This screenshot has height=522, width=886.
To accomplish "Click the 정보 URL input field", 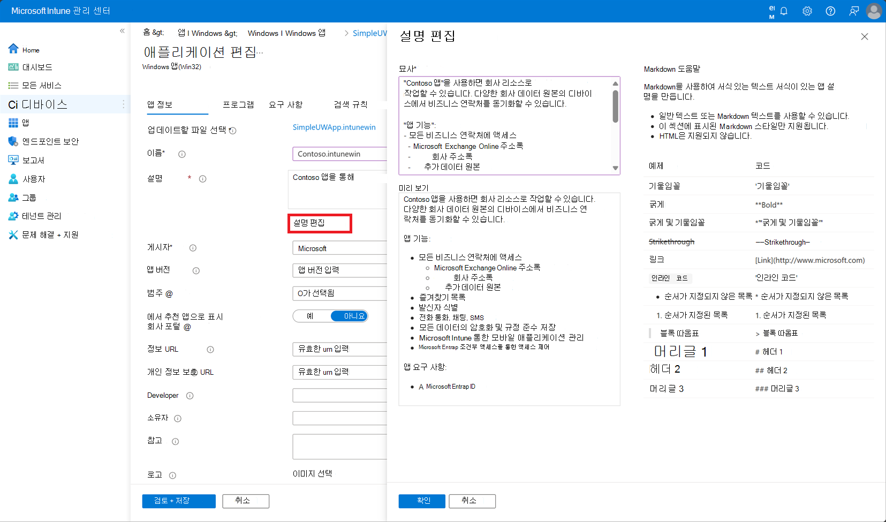I will [339, 349].
